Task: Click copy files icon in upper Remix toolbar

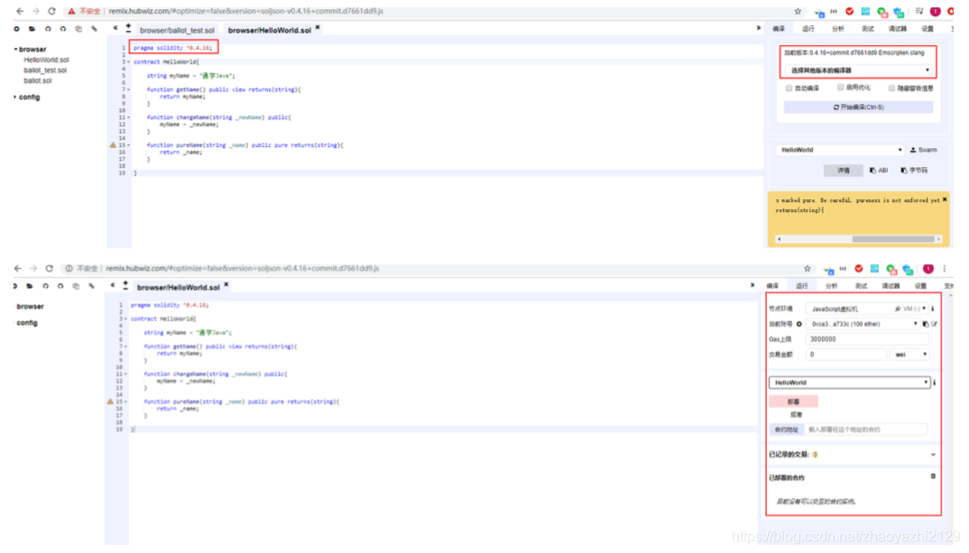Action: [x=78, y=29]
